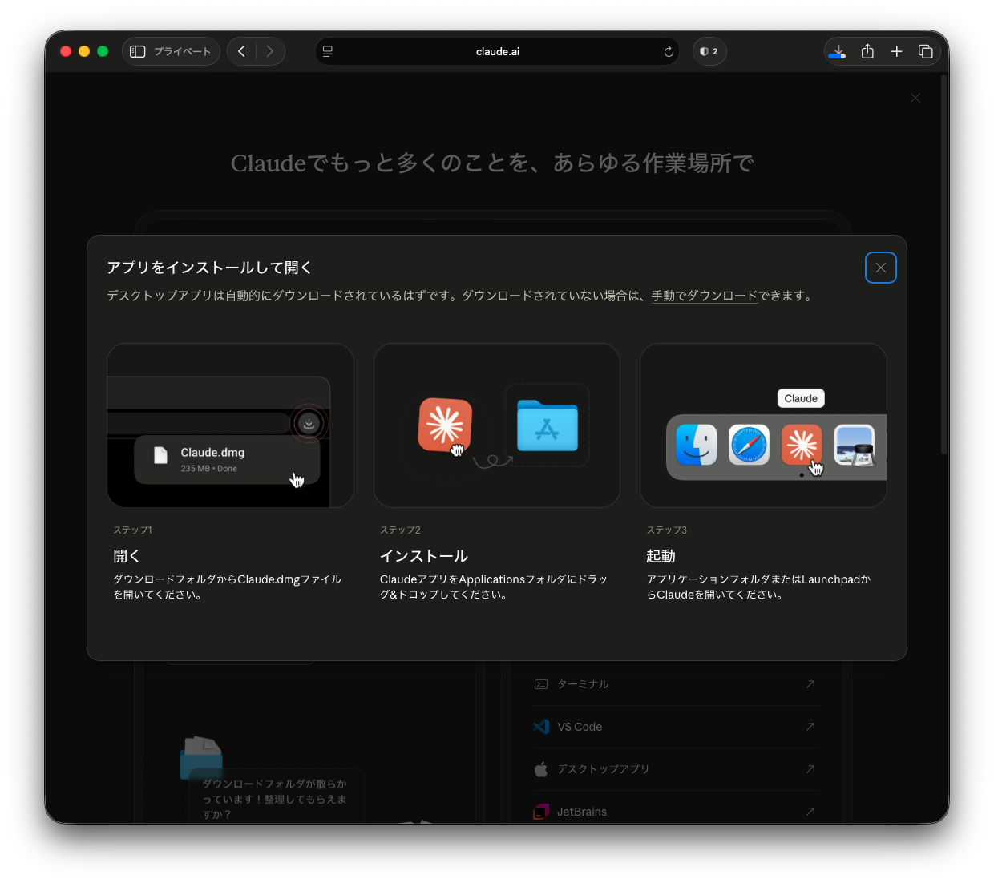Open the Share icon in toolbar
The width and height of the screenshot is (994, 883).
point(867,51)
